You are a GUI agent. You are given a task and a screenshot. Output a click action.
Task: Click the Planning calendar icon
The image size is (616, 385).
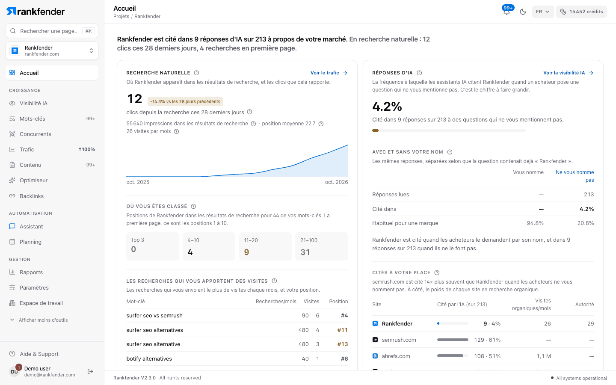12,242
